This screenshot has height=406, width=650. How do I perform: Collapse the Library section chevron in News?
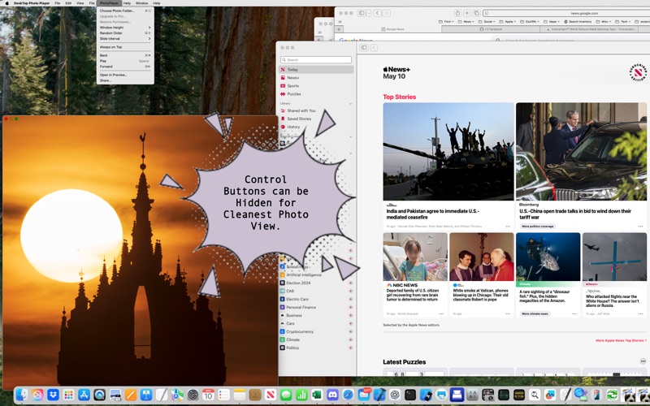351,104
